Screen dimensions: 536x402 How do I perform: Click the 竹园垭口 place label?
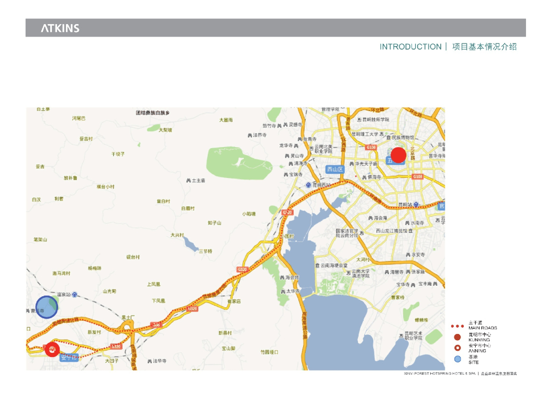pos(270,352)
